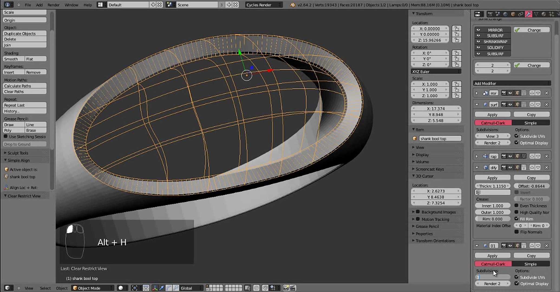
Task: Expand the Transform Orientations panel
Action: coord(435,241)
